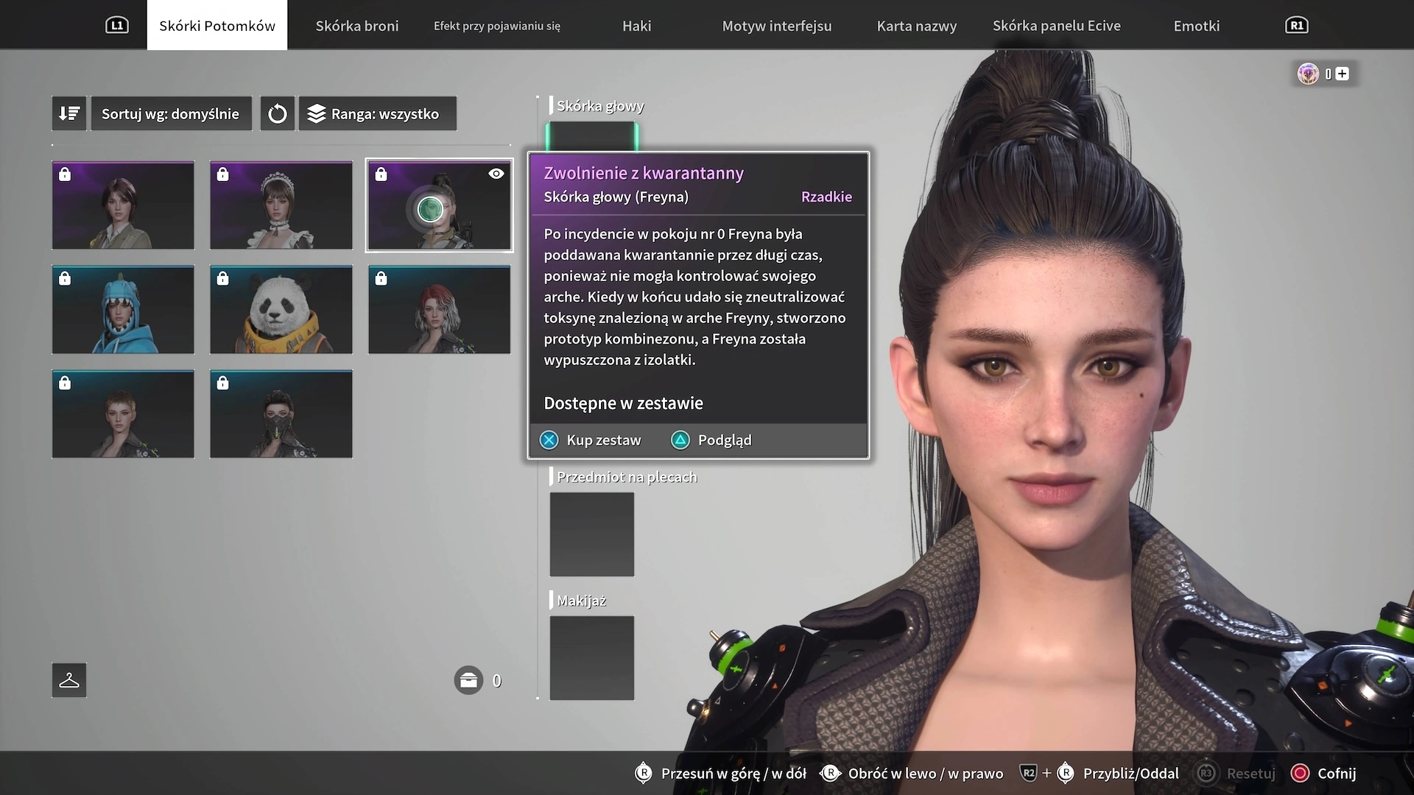Screen dimensions: 1414x795
Task: Click the R1 next-tab icon
Action: [1297, 25]
